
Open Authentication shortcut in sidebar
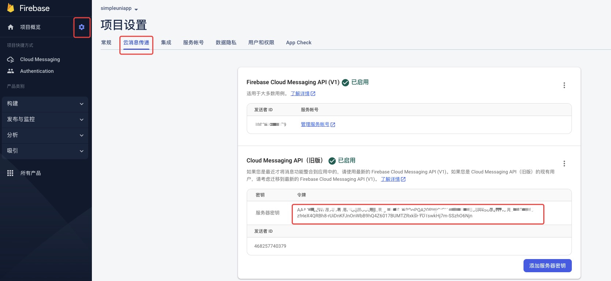point(37,71)
